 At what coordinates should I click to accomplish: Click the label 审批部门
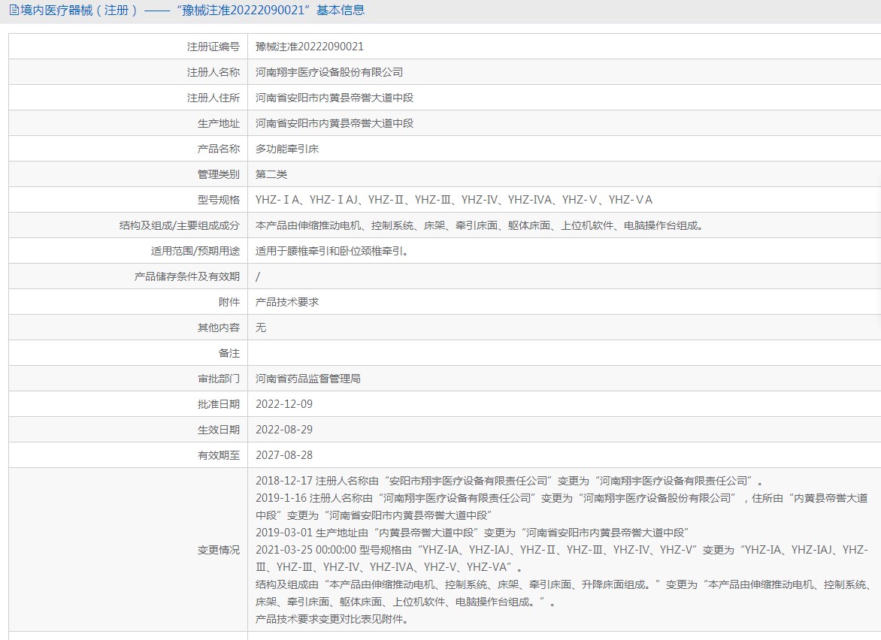coord(219,379)
